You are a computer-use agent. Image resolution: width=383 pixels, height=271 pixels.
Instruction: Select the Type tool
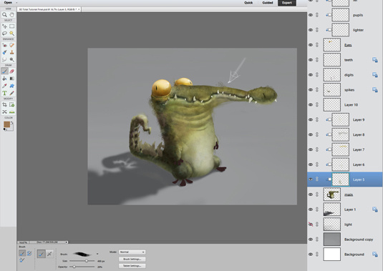[x=4, y=93]
